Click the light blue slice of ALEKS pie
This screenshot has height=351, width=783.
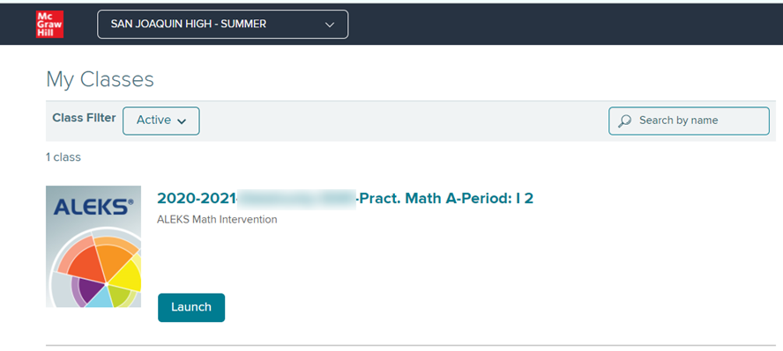[x=98, y=297]
